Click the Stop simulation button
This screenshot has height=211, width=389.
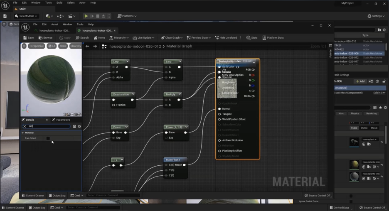point(98,16)
